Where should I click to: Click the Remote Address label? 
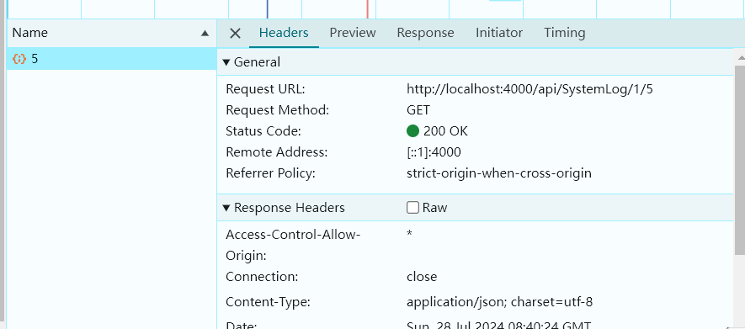[x=277, y=152]
